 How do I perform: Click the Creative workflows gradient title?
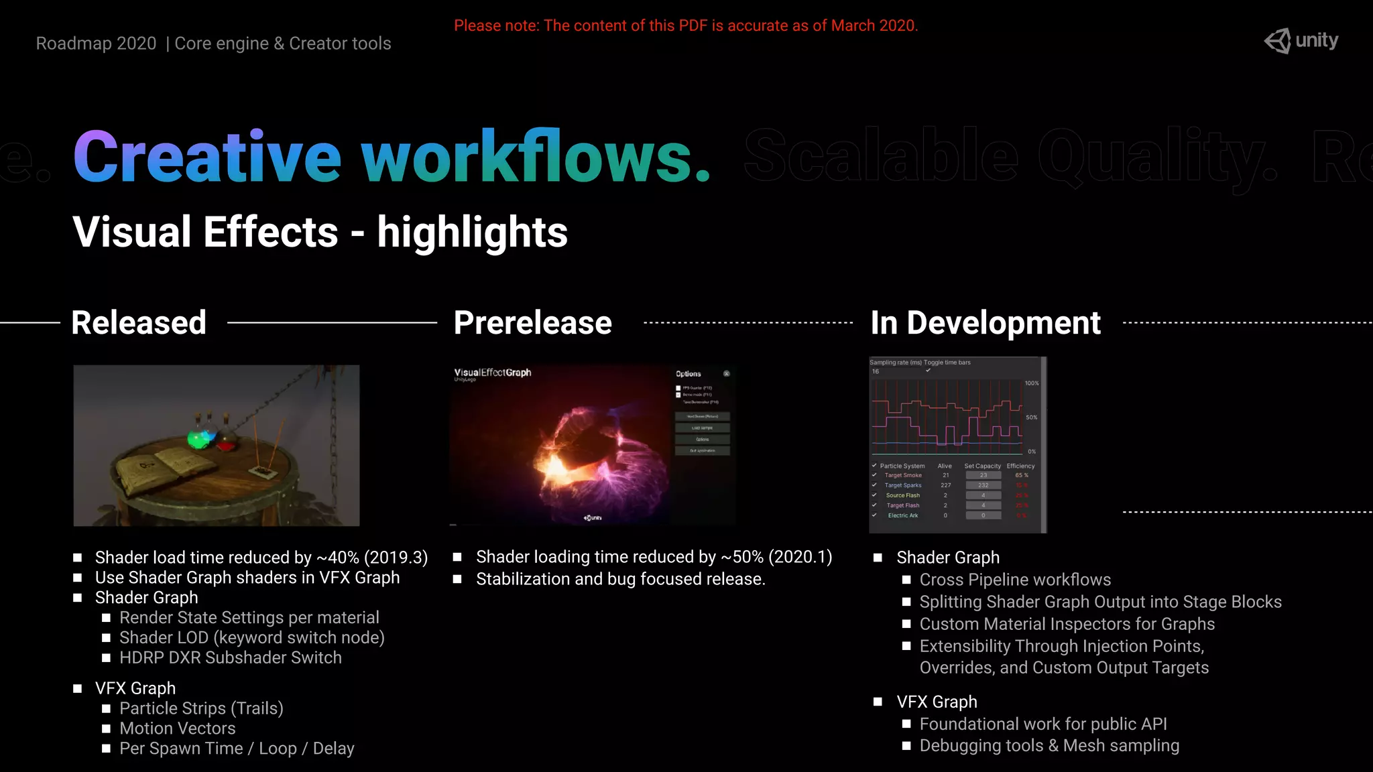tap(392, 157)
